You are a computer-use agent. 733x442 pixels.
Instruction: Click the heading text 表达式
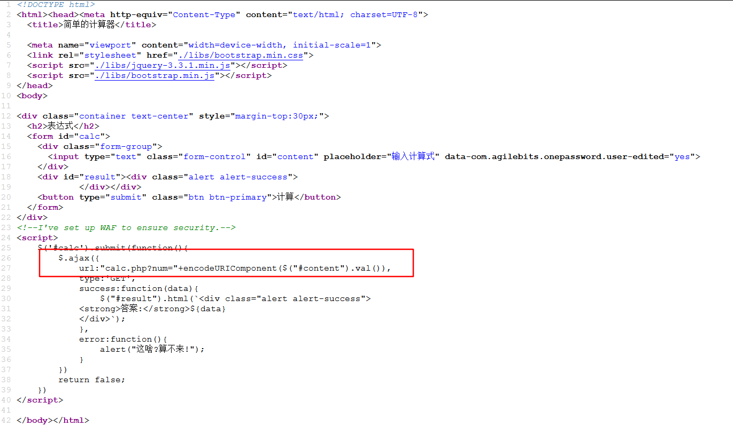(x=60, y=126)
